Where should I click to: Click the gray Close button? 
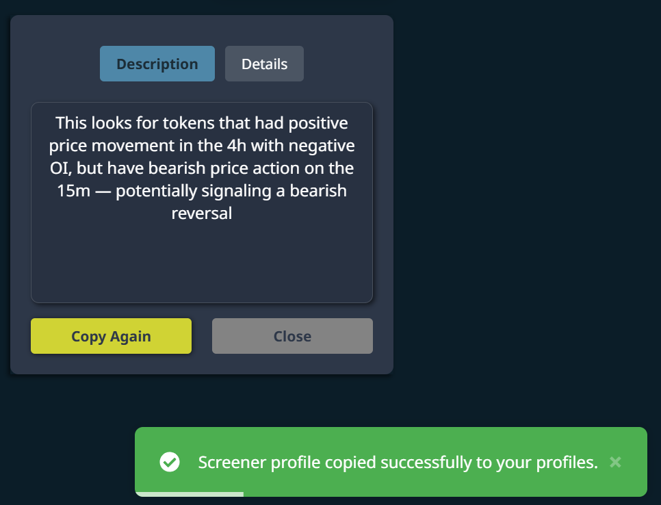point(292,336)
